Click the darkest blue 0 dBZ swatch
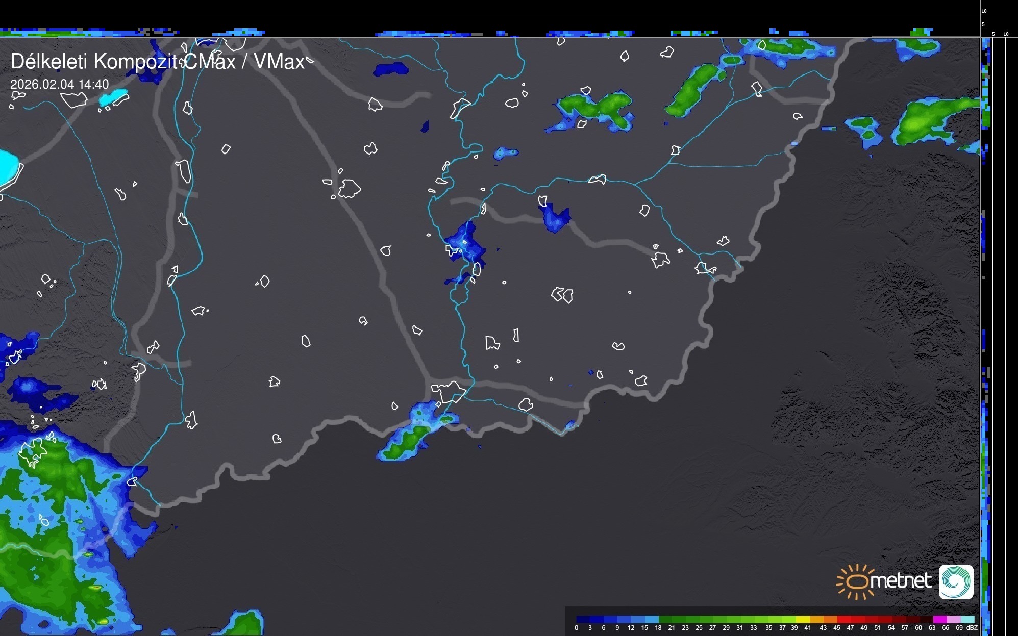 (x=583, y=619)
